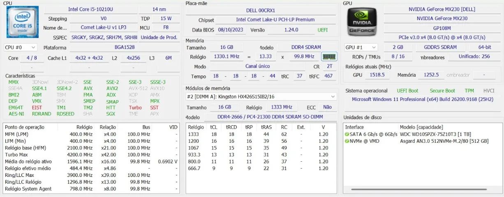Viewport: 504px width, 197px height.
Task: Click the green check icon for the SATA drive
Action: [x=347, y=134]
